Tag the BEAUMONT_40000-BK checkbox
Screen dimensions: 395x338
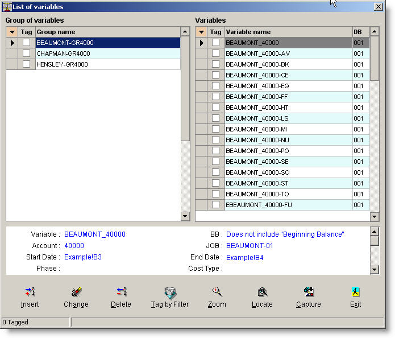(x=215, y=64)
